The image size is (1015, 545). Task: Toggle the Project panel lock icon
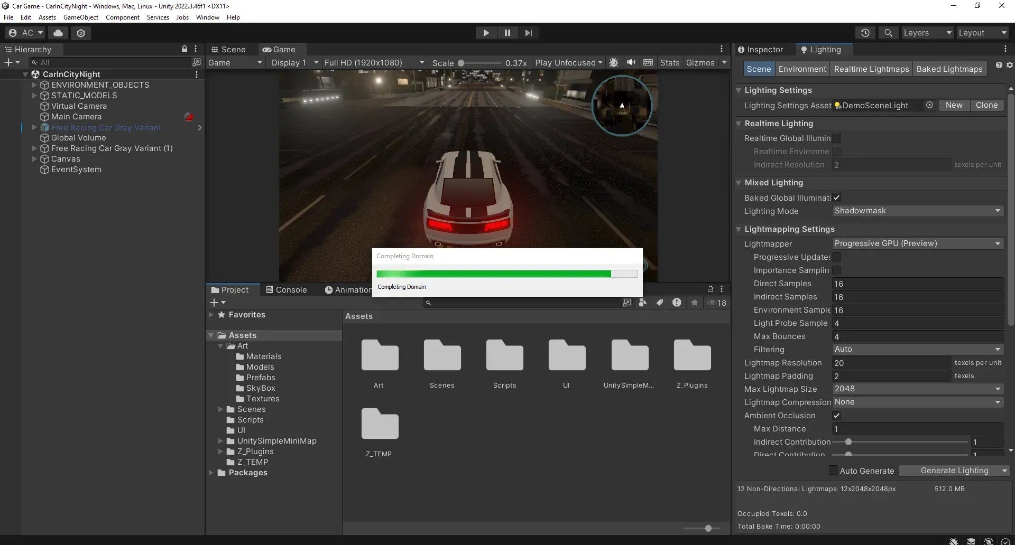click(x=710, y=289)
